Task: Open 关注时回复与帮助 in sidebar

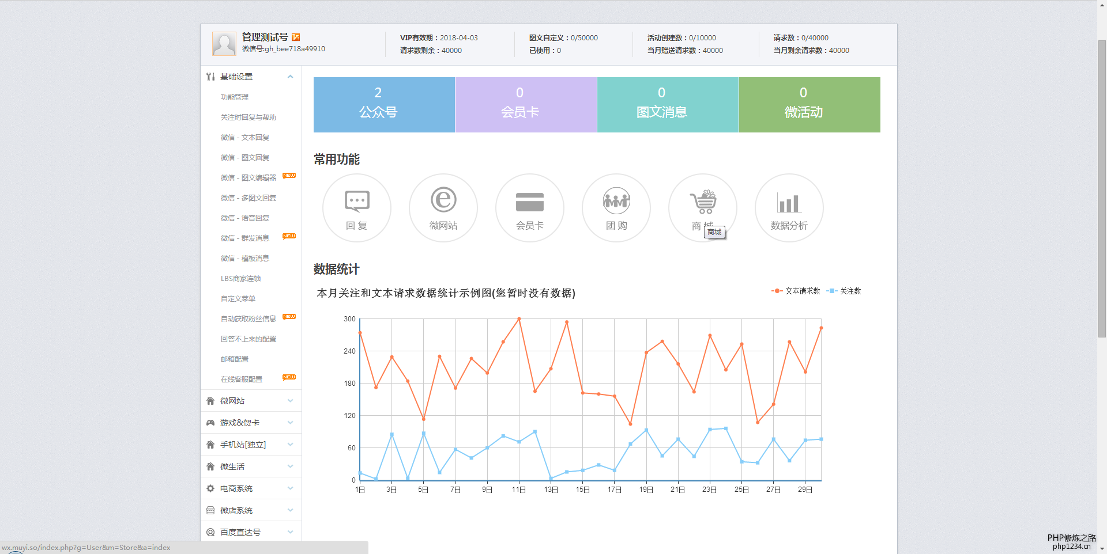Action: pyautogui.click(x=248, y=117)
